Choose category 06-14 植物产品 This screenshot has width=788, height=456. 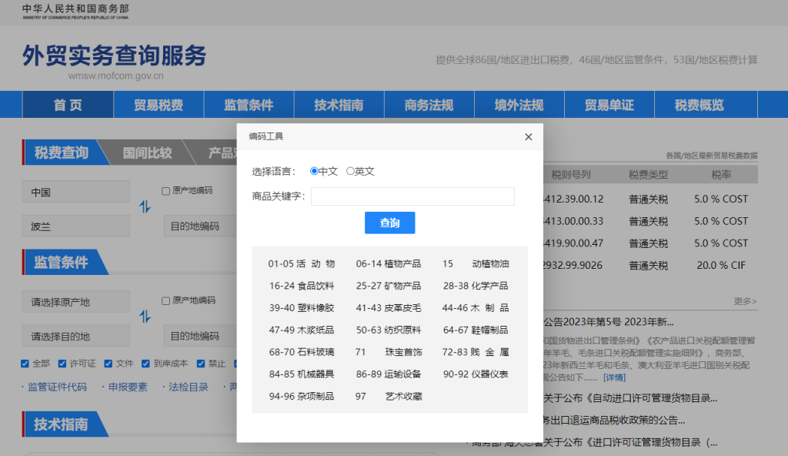(x=389, y=263)
